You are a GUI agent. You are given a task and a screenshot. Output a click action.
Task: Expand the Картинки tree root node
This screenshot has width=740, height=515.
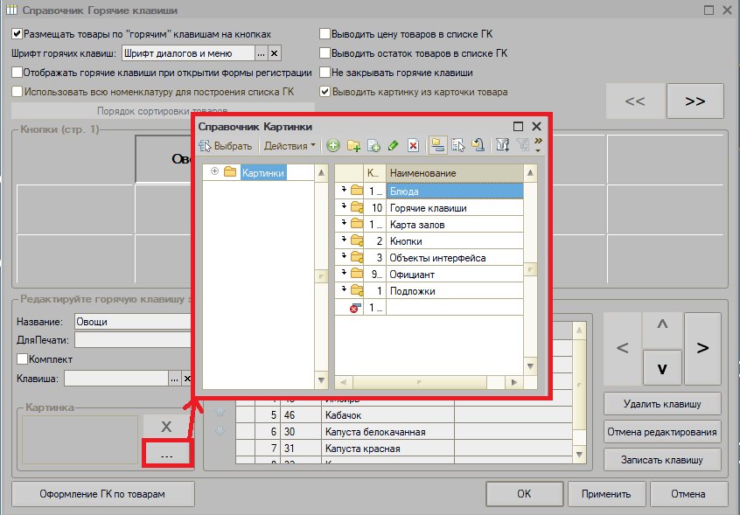(214, 171)
